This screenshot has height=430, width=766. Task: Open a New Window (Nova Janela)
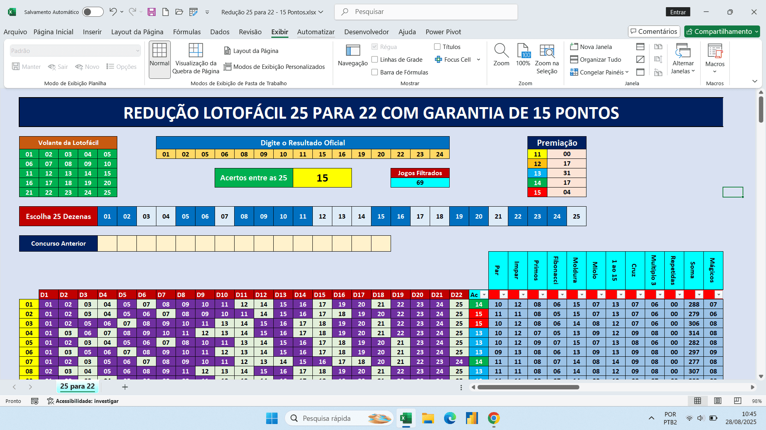(591, 47)
